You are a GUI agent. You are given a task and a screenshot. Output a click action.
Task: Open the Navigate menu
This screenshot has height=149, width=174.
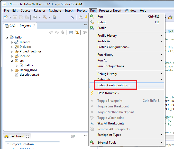click(x=55, y=11)
